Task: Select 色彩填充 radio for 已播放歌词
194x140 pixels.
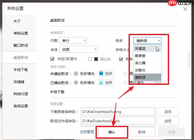Action: [x=76, y=83]
